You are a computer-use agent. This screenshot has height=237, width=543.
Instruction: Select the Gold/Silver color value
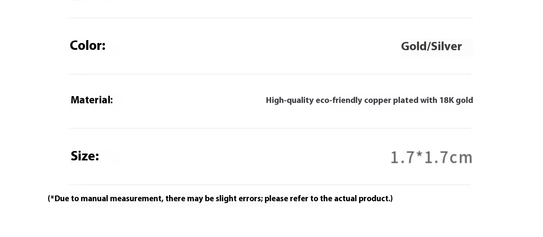point(431,47)
